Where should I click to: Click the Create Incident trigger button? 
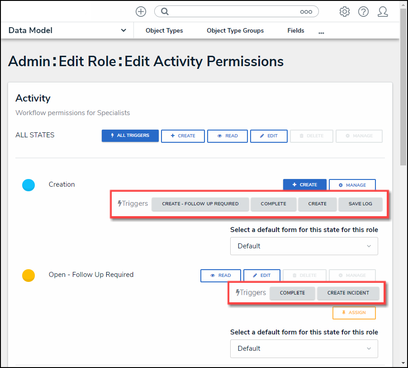click(x=348, y=293)
